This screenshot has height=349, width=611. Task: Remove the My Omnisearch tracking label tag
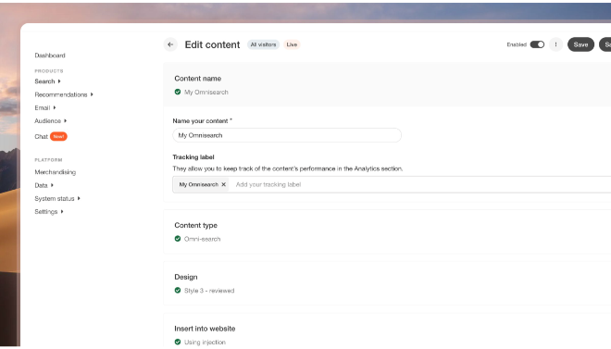[224, 184]
